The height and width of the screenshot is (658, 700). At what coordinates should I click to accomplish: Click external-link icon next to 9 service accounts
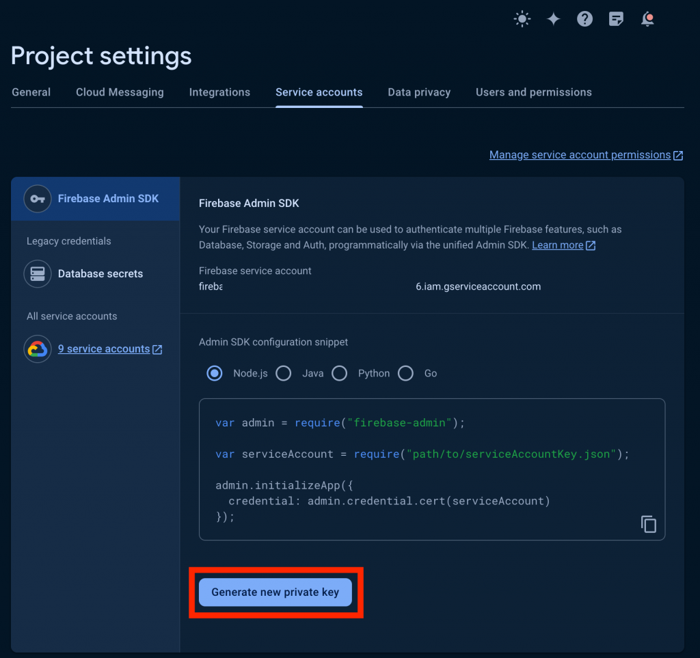[157, 349]
